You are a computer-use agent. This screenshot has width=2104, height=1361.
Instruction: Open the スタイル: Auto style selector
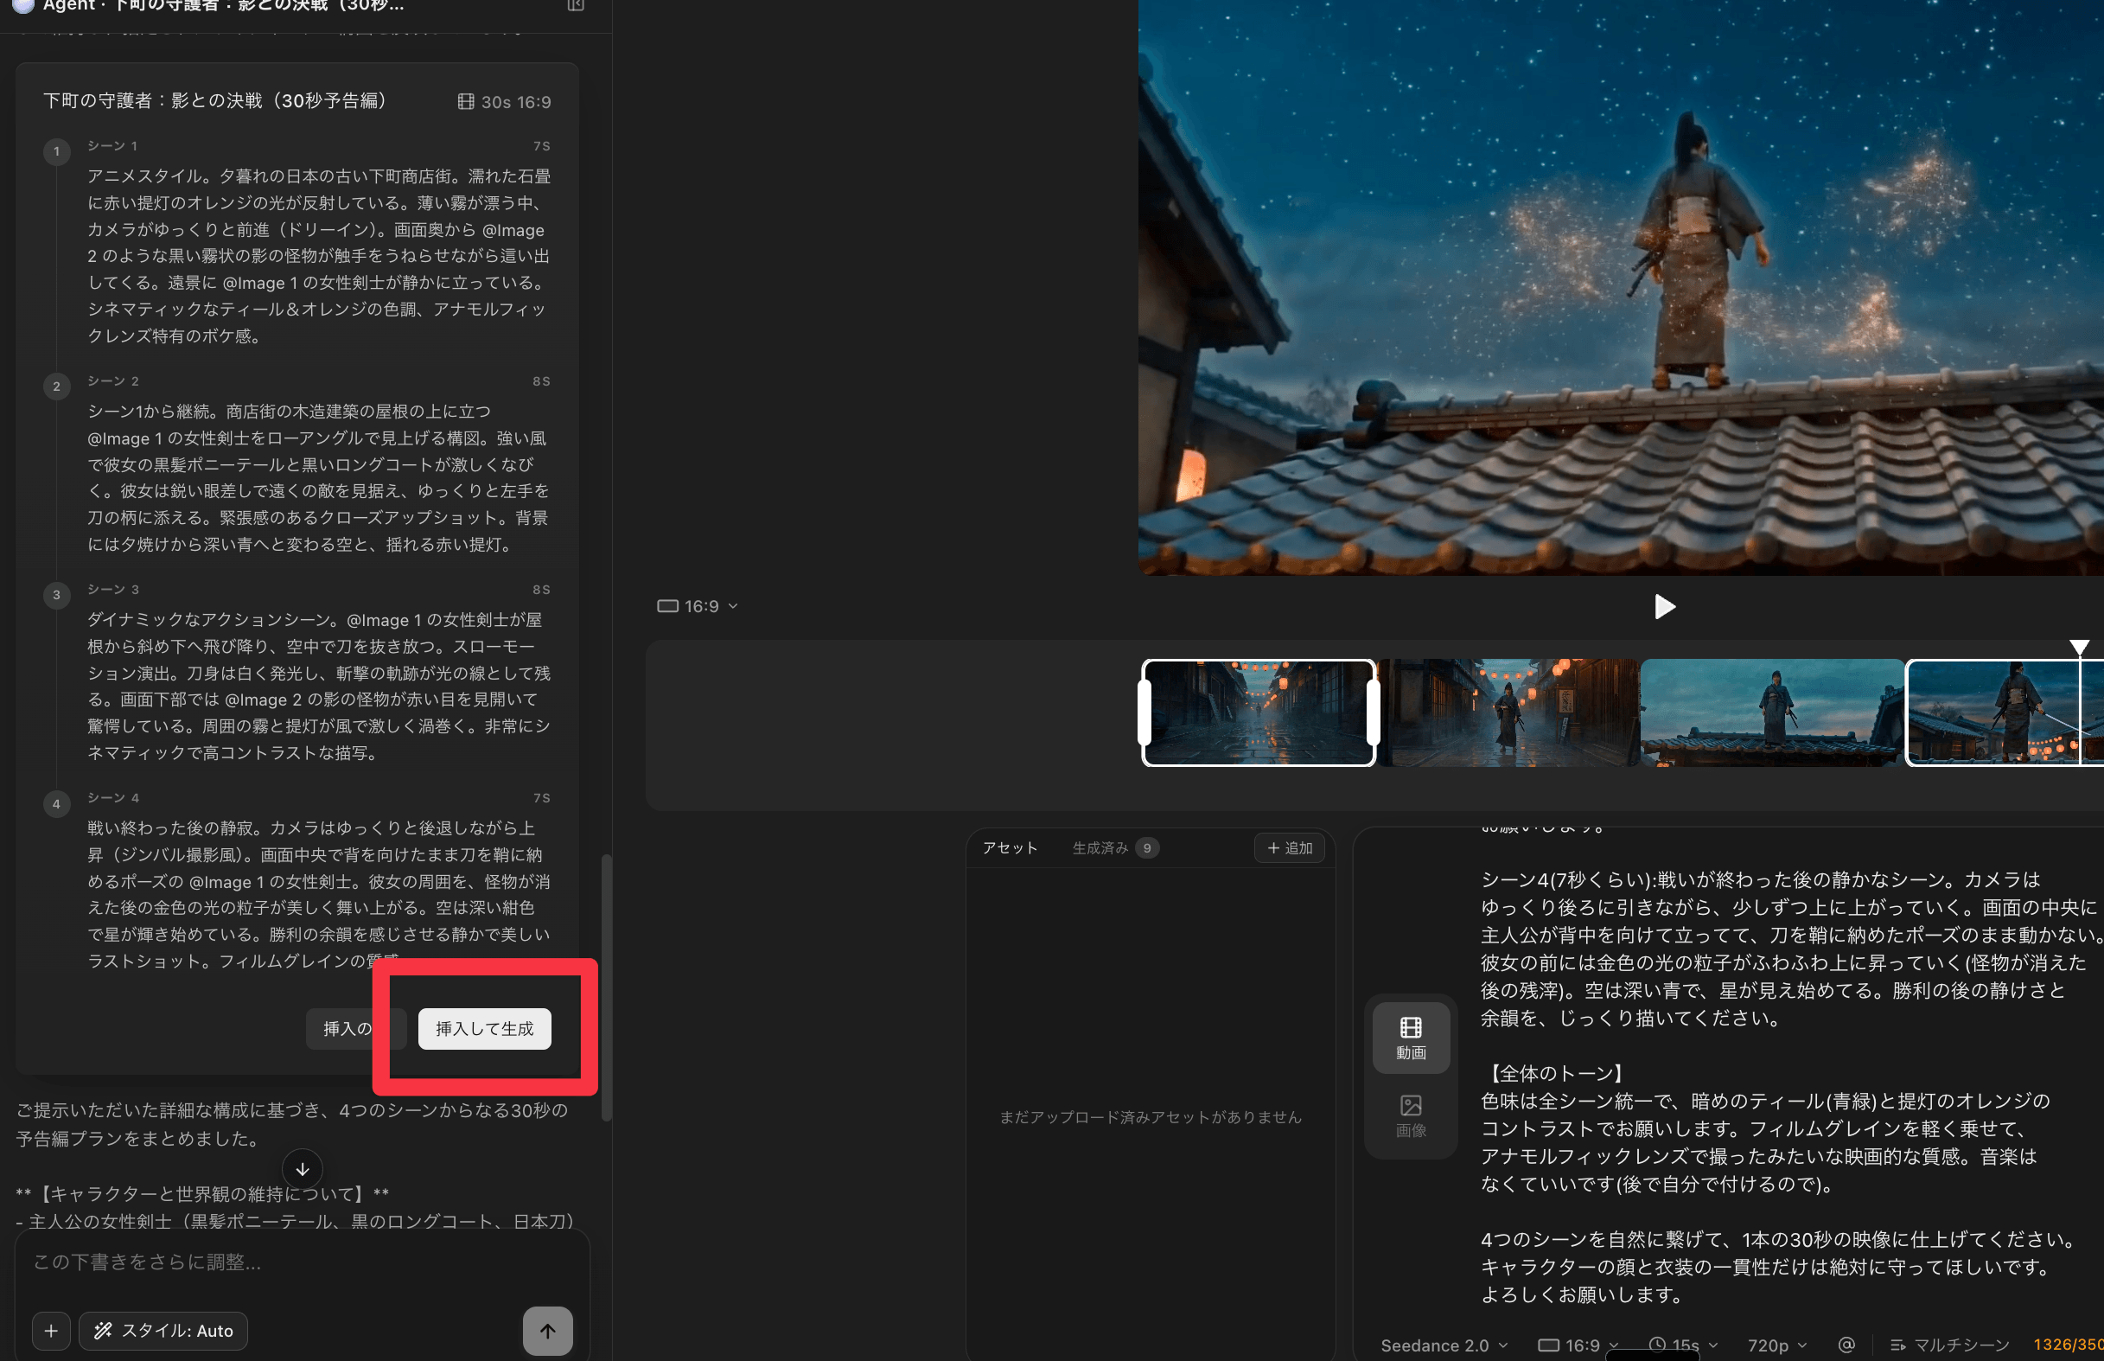coord(163,1330)
